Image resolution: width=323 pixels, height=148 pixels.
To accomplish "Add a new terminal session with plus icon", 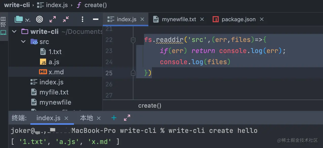I will [114, 118].
